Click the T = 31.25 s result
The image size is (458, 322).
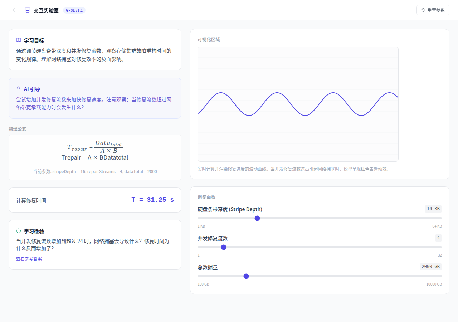152,200
